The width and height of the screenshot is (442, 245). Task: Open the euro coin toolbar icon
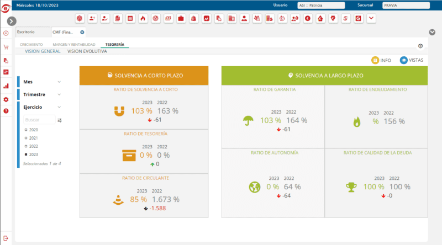coord(308,19)
